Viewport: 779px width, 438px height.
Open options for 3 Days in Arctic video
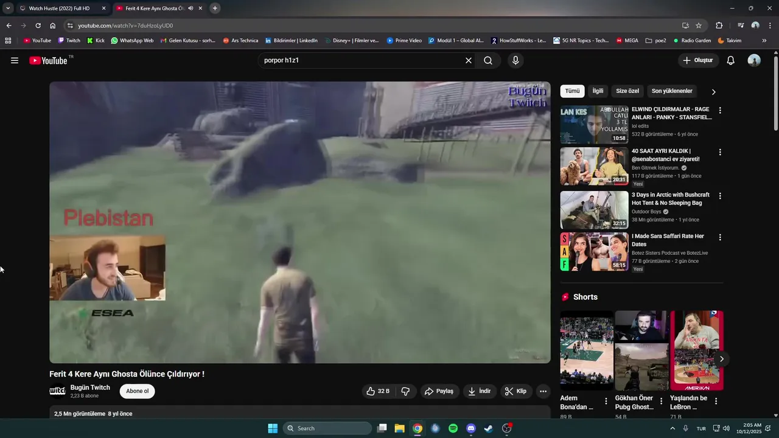[720, 196]
